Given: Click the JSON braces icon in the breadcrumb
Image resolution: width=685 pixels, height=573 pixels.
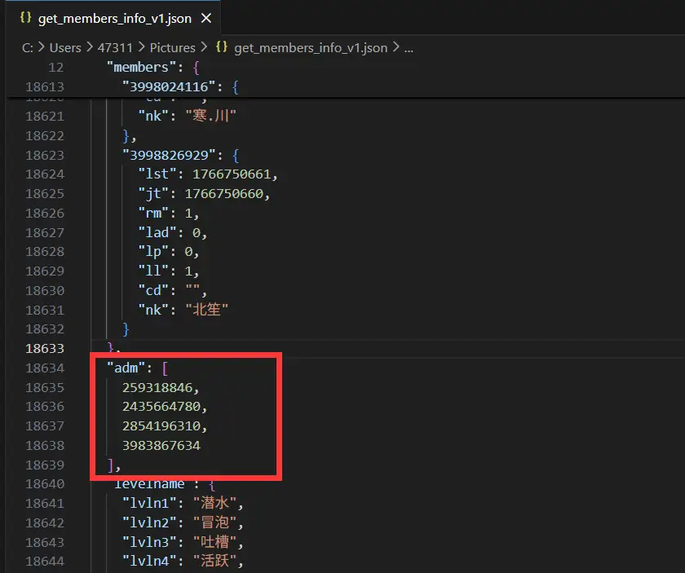Looking at the screenshot, I should tap(221, 48).
